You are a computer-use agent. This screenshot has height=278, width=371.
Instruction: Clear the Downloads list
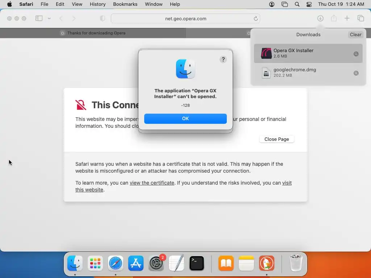click(x=355, y=34)
